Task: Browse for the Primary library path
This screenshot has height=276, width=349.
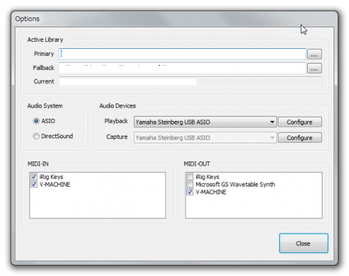Action: [x=314, y=55]
